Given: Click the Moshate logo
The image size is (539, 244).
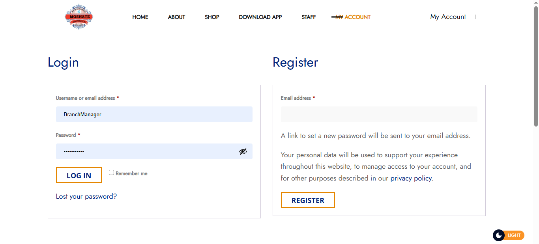Looking at the screenshot, I should [x=79, y=17].
